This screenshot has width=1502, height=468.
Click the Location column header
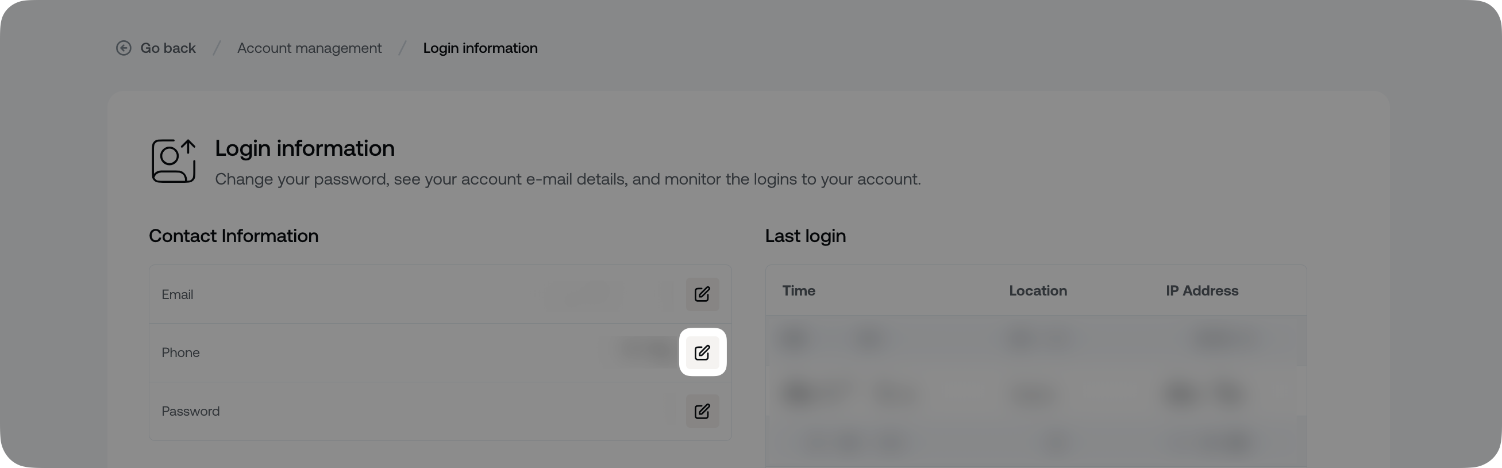pos(1038,290)
